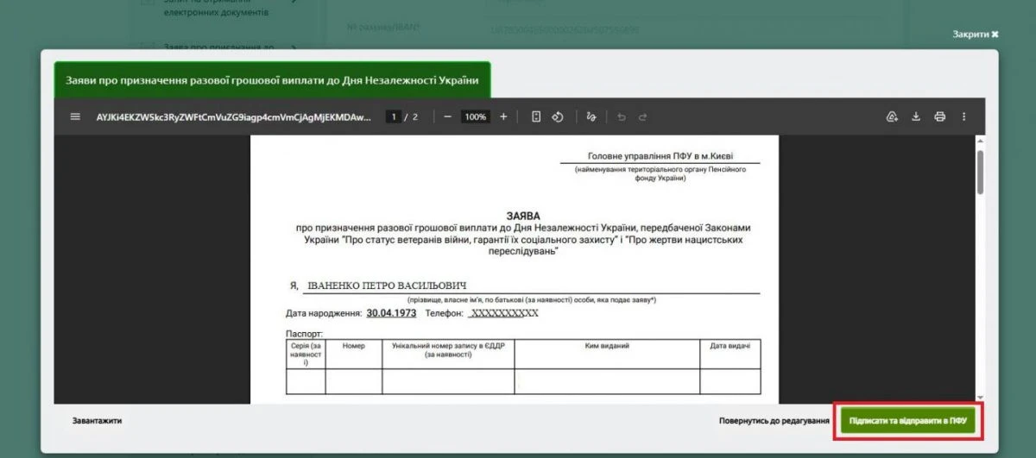Click the PDF file name in the toolbar
The image size is (1036, 458).
point(233,116)
